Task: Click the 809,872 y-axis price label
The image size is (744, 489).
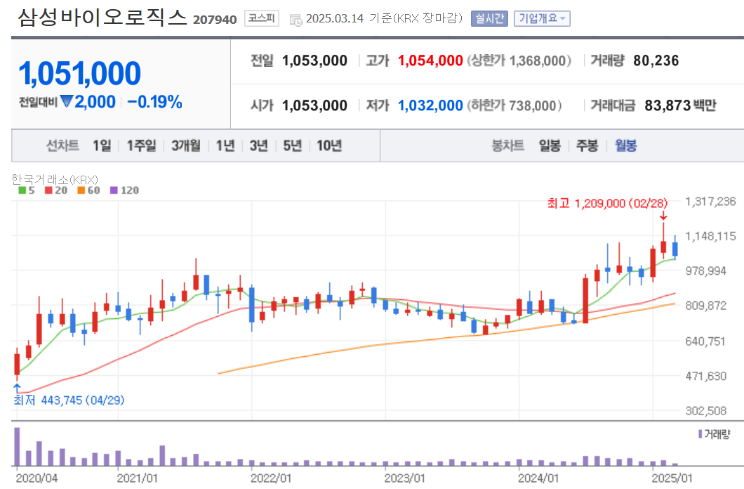Action: point(705,306)
